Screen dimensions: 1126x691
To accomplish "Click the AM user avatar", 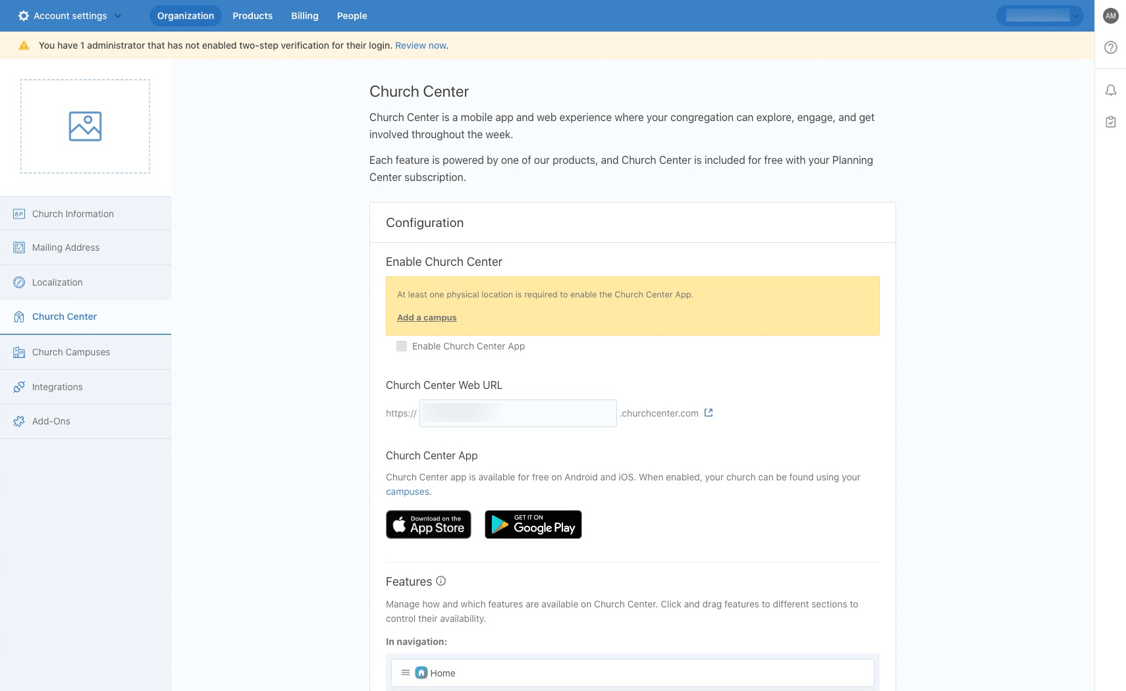I will tap(1111, 16).
